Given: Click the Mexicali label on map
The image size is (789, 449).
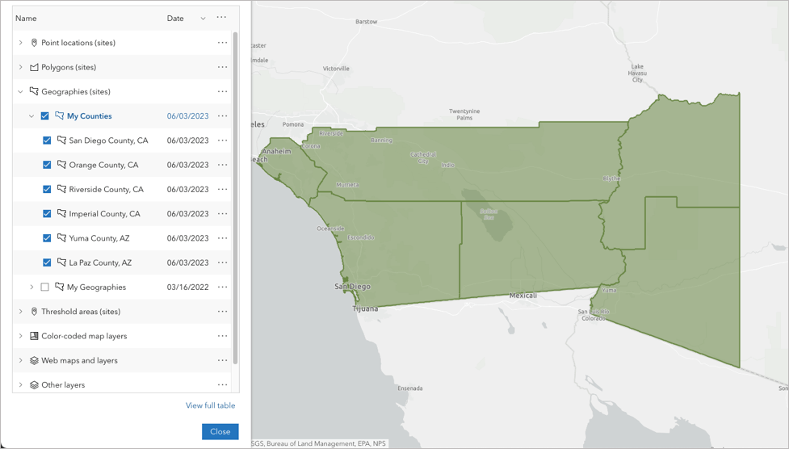Looking at the screenshot, I should tap(523, 296).
